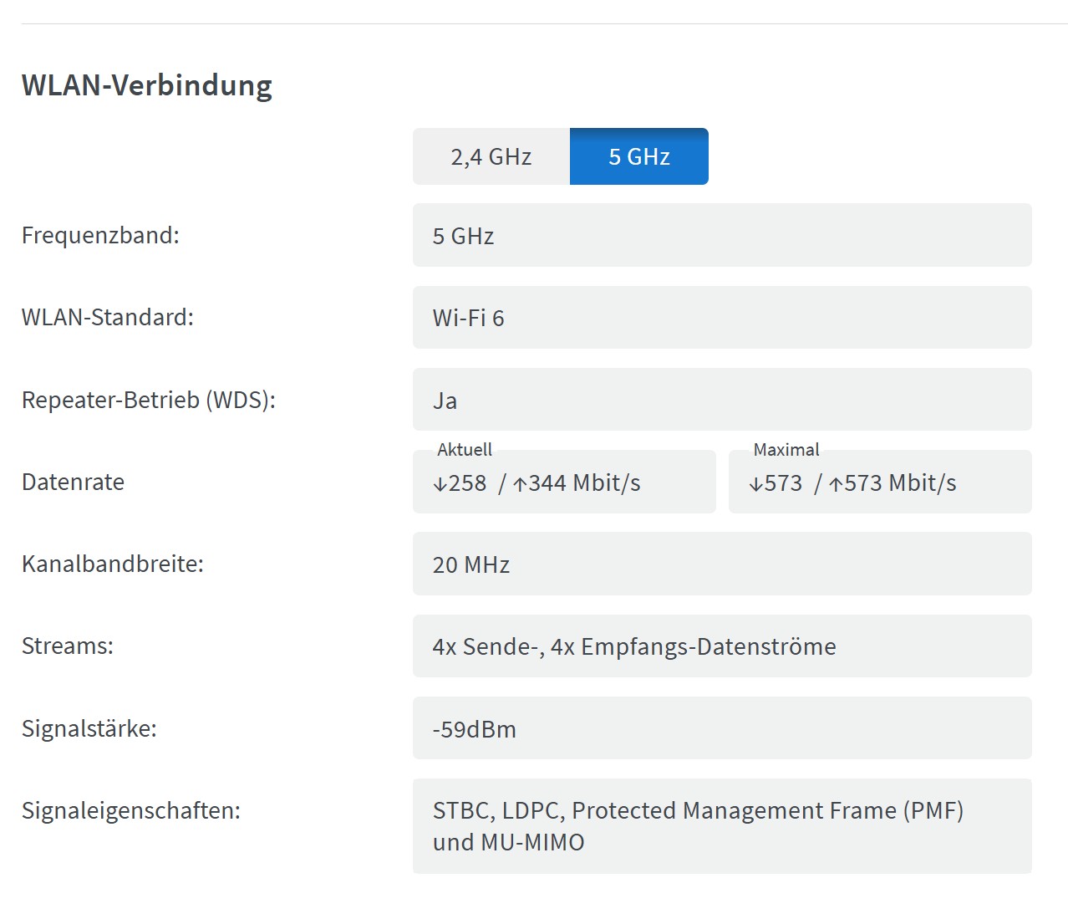Select the highlighted 5 GHz tab
Image resolution: width=1068 pixels, height=919 pixels.
638,156
